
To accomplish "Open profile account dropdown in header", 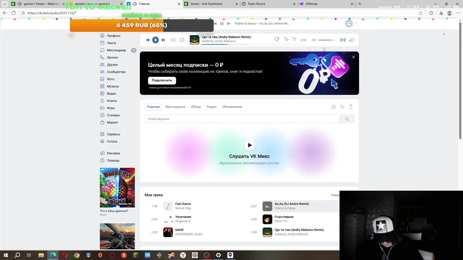I will tap(351, 23).
